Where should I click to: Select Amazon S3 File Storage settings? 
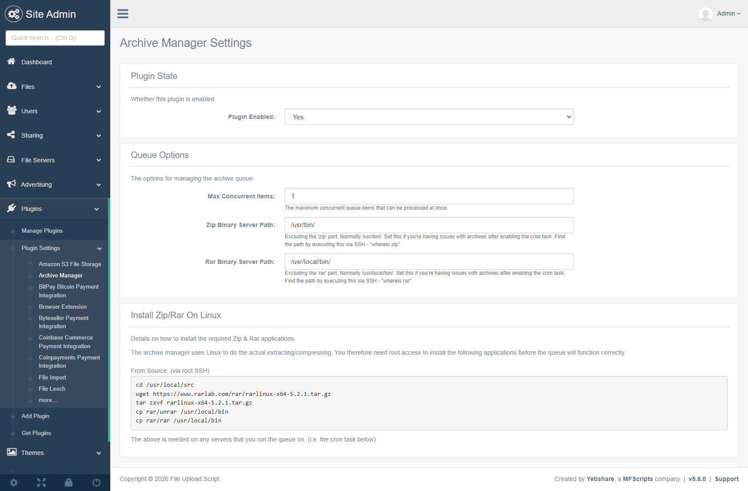pos(70,264)
